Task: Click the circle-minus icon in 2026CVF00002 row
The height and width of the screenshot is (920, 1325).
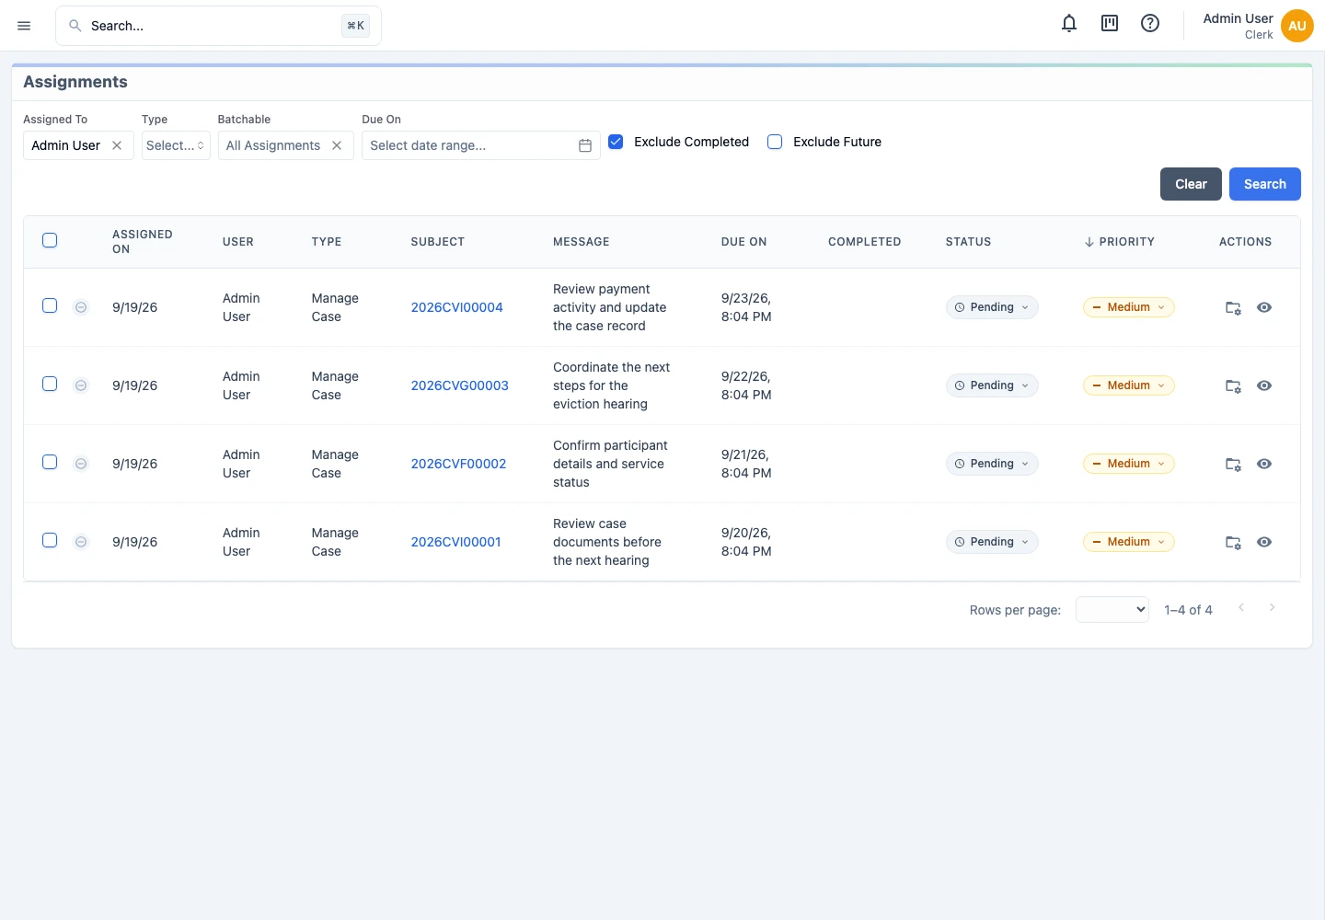Action: point(81,464)
